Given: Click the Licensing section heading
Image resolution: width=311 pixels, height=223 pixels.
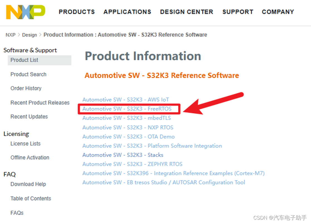Looking at the screenshot, I should (x=16, y=134).
